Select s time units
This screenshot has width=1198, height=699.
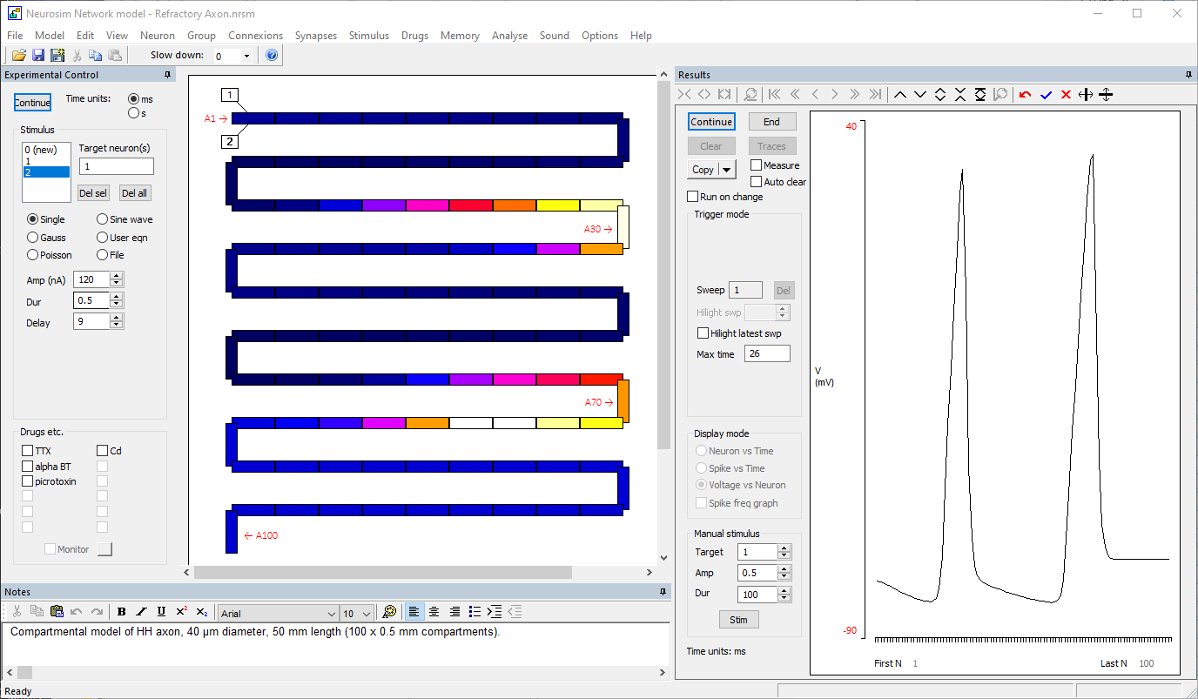tap(133, 112)
